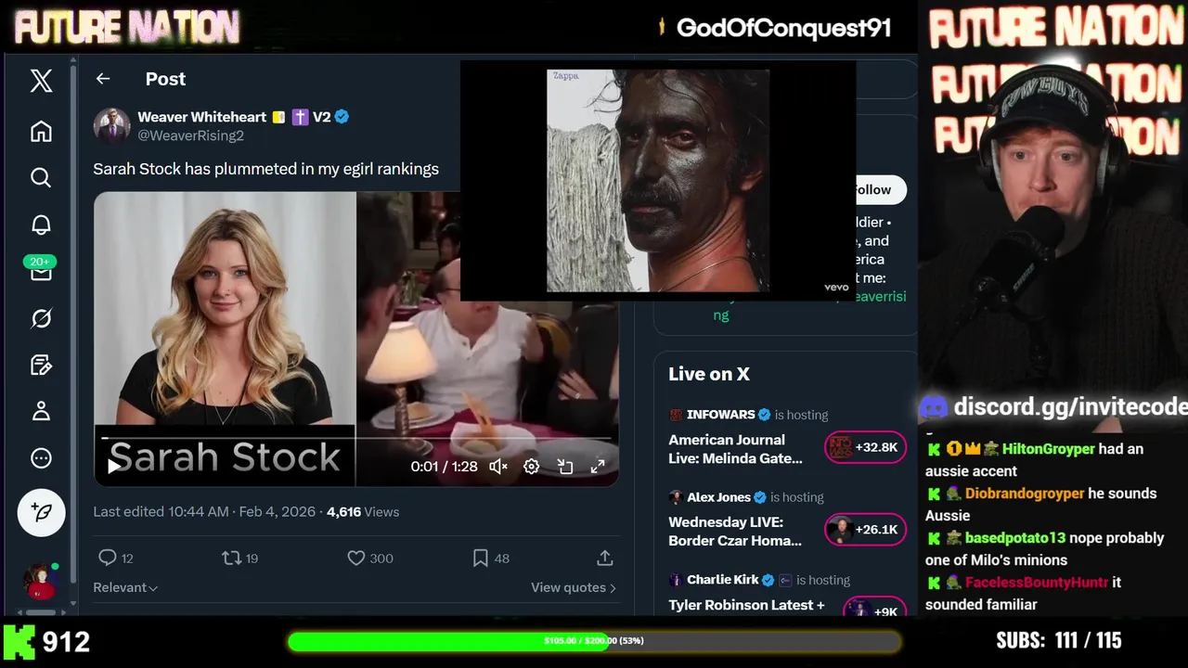Open the Lists icon in sidebar
Viewport: 1188px width, 668px height.
[41, 365]
